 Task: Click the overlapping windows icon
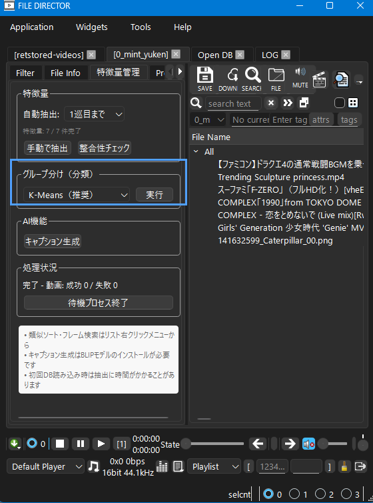[x=304, y=103]
